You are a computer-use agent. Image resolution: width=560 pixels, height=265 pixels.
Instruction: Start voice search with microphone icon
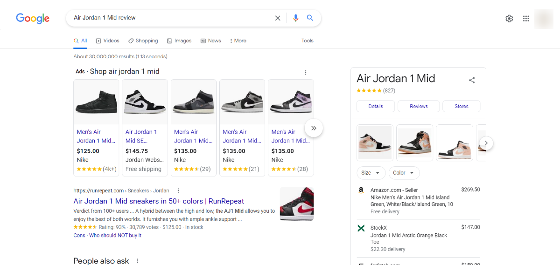(x=295, y=18)
